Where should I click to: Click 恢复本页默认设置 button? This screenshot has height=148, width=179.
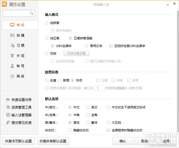(18, 141)
